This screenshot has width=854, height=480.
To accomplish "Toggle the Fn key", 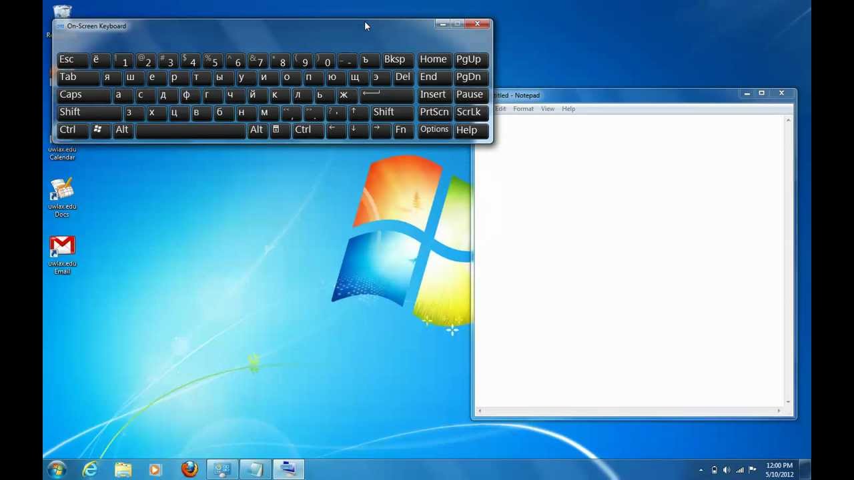I will coord(403,130).
